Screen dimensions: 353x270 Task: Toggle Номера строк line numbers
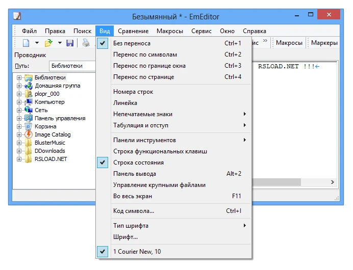[133, 92]
